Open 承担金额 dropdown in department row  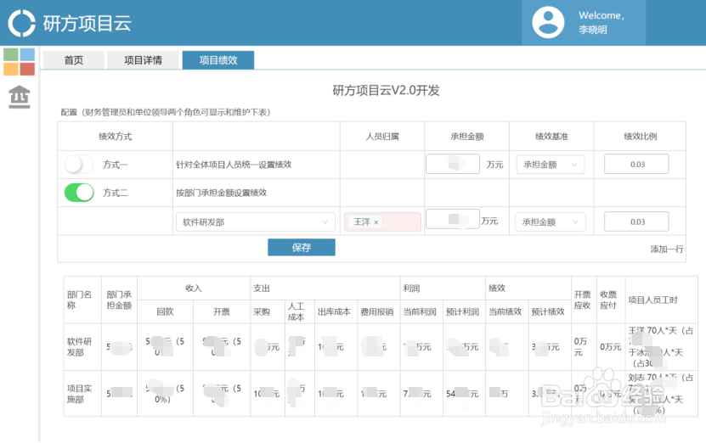tap(551, 222)
